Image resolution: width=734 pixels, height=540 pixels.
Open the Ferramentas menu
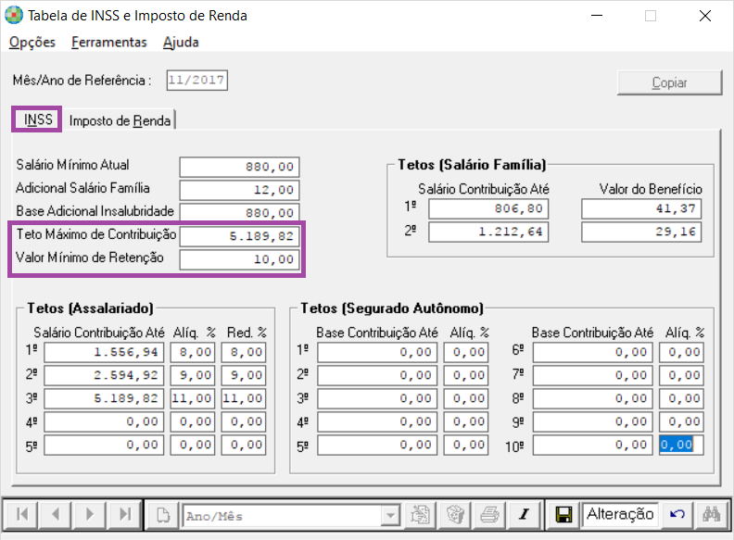coord(109,42)
